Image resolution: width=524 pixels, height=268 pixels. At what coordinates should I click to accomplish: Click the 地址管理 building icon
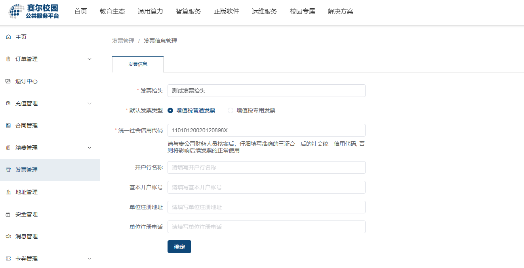(x=8, y=192)
